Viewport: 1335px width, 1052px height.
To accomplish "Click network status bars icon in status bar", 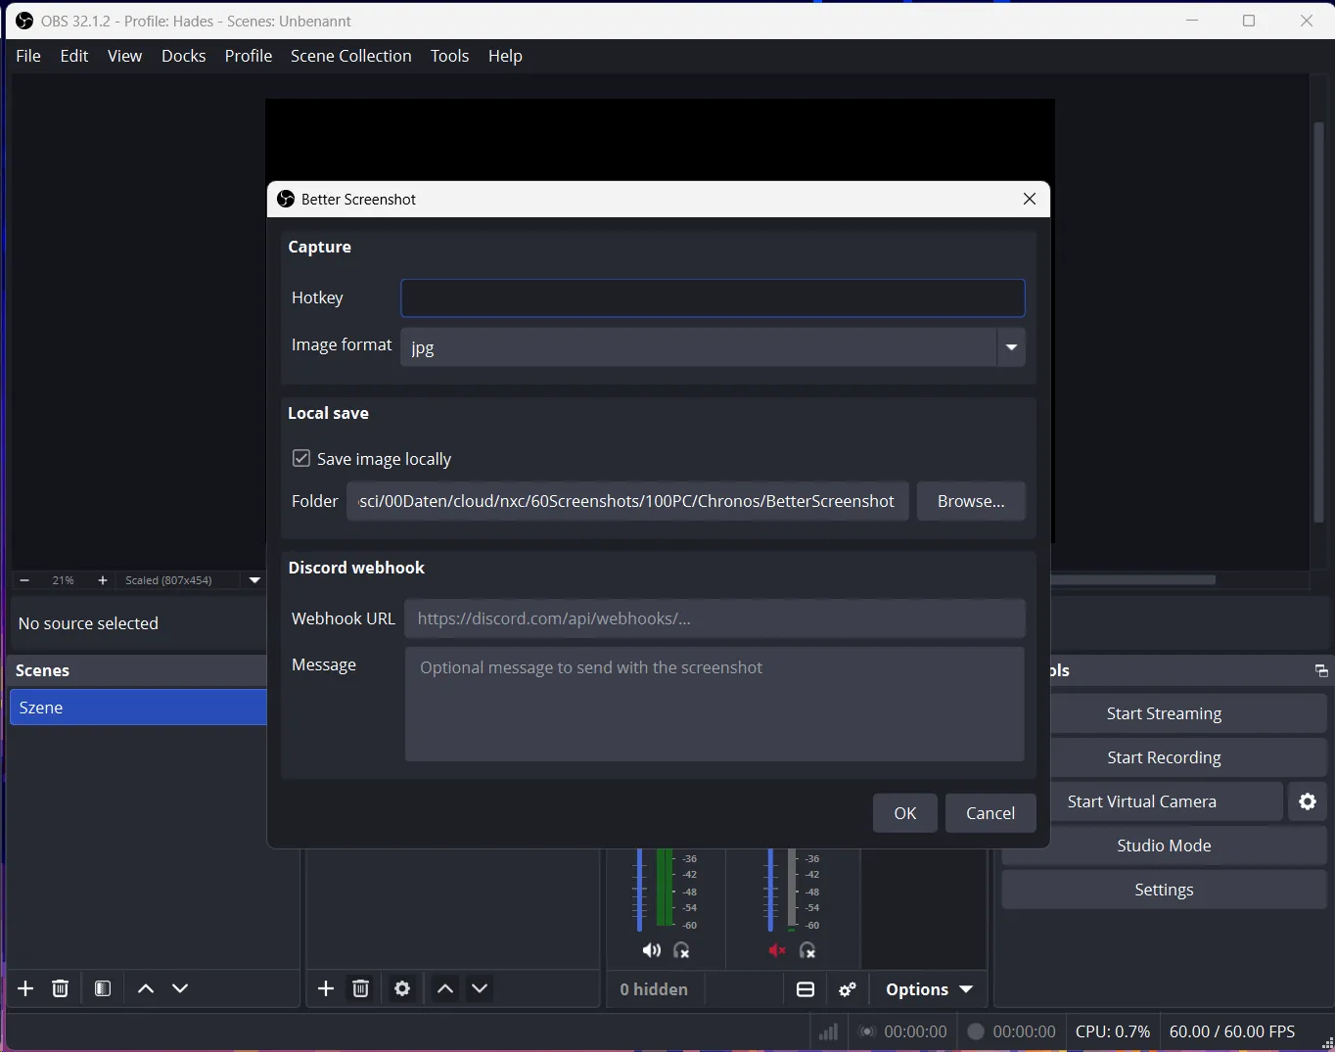I will (828, 1031).
